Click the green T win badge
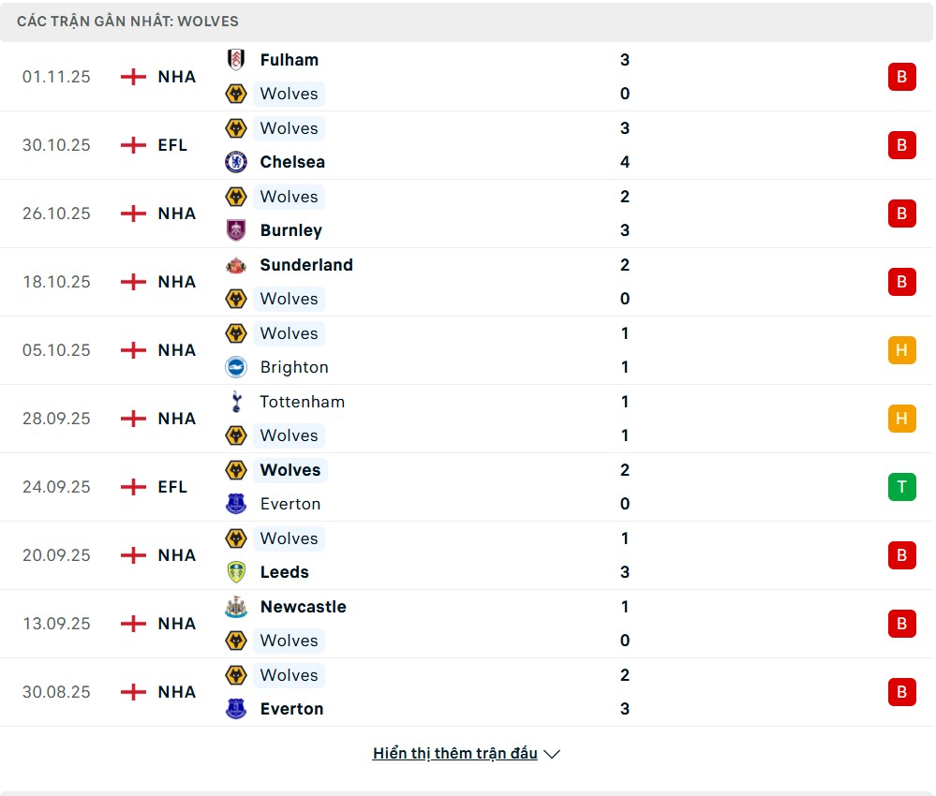 click(901, 487)
